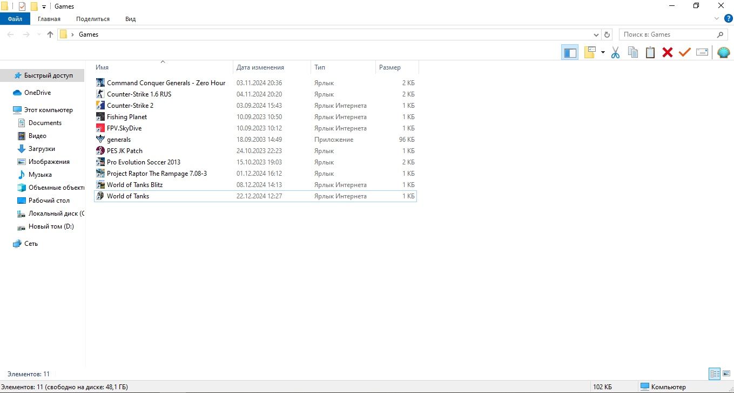Switch to details view in status bar

[715, 374]
